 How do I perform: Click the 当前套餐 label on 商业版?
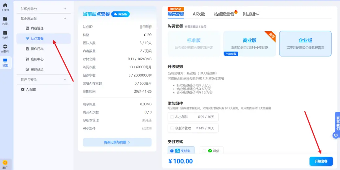coord(231,54)
